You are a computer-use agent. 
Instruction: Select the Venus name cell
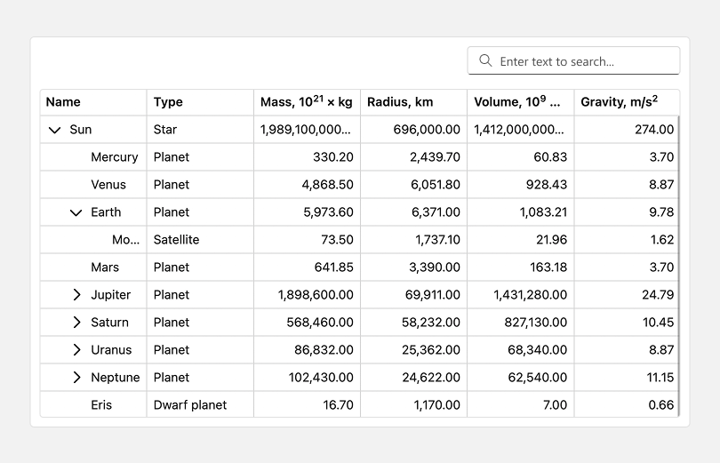click(x=108, y=185)
